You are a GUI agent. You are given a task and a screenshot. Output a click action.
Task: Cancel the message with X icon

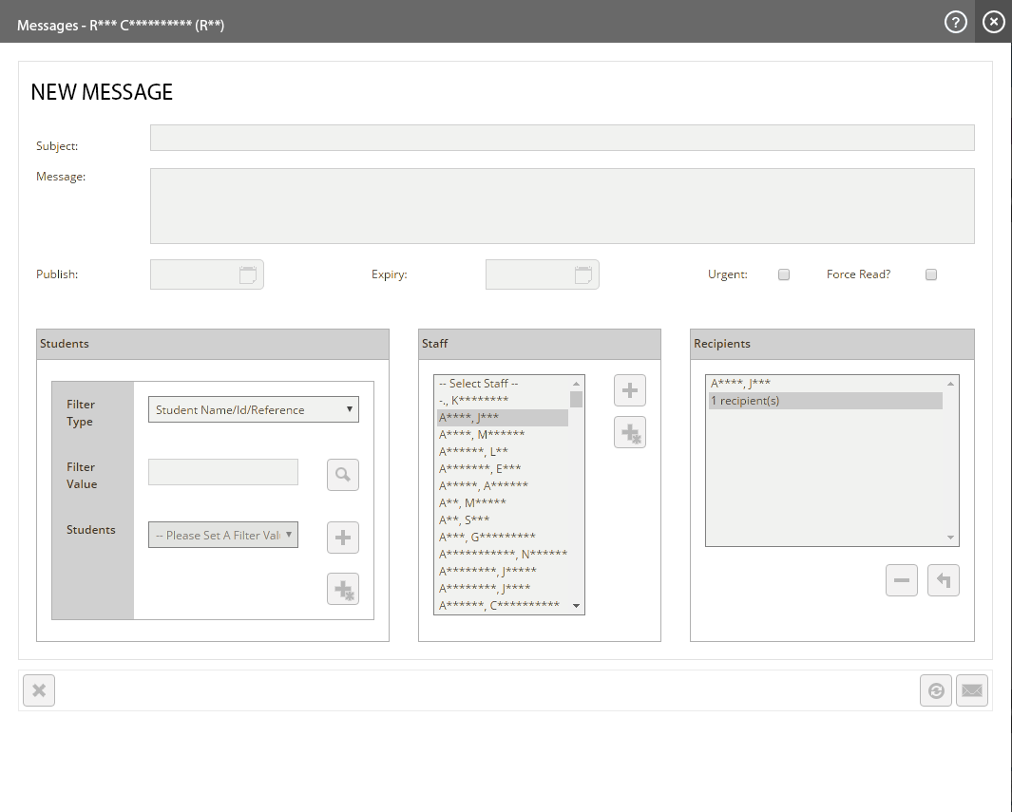coord(39,690)
